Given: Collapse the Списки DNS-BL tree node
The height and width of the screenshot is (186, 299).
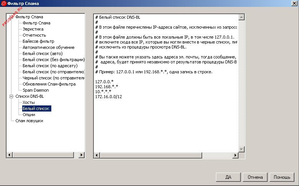Looking at the screenshot, I should [11, 97].
